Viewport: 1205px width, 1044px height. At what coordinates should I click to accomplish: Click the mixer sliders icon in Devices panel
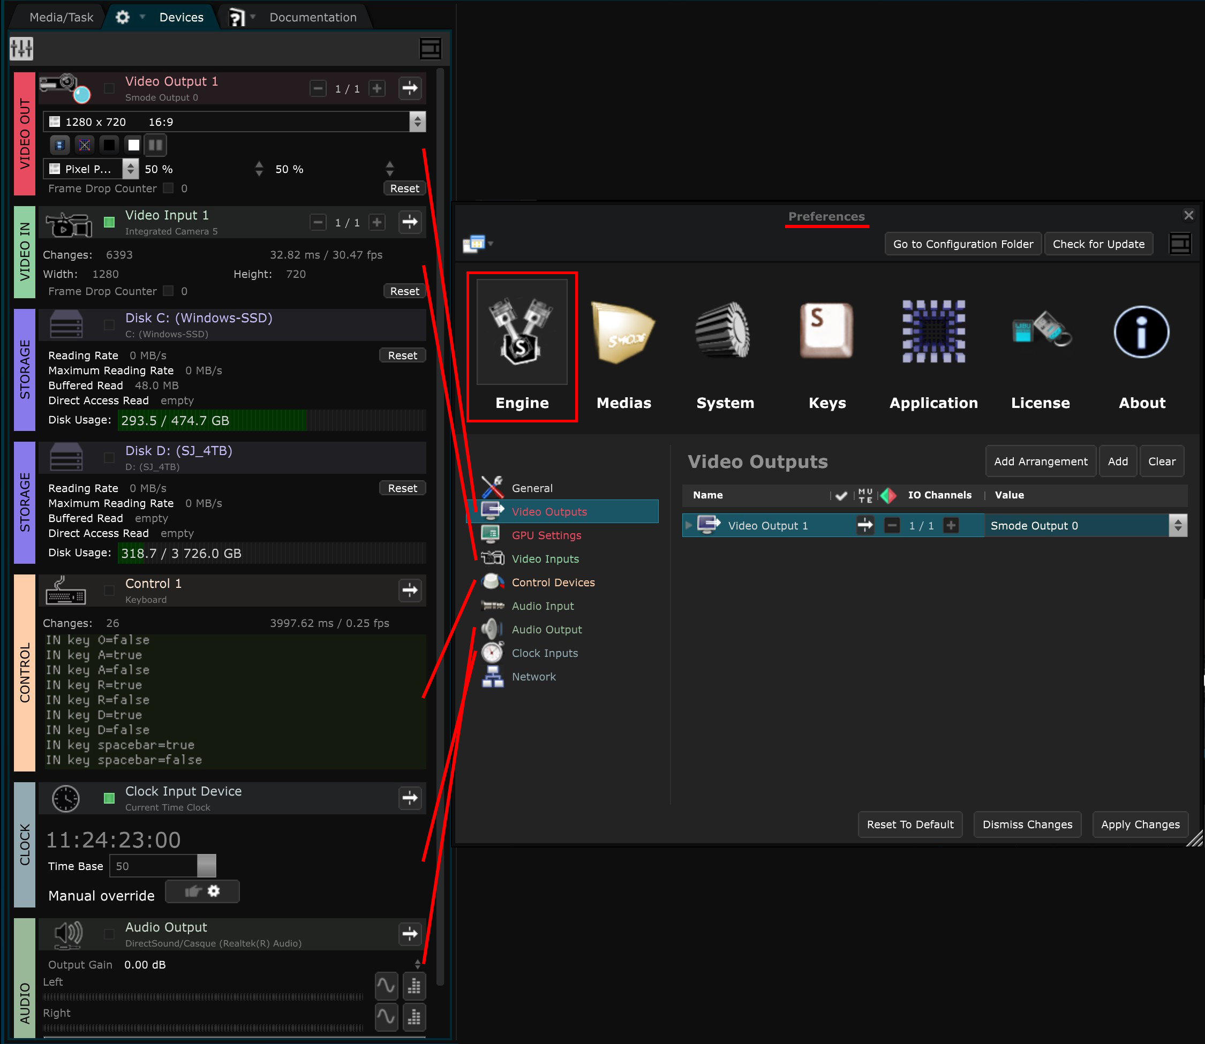coord(21,49)
